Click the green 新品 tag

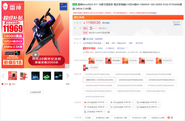pos(75,5)
